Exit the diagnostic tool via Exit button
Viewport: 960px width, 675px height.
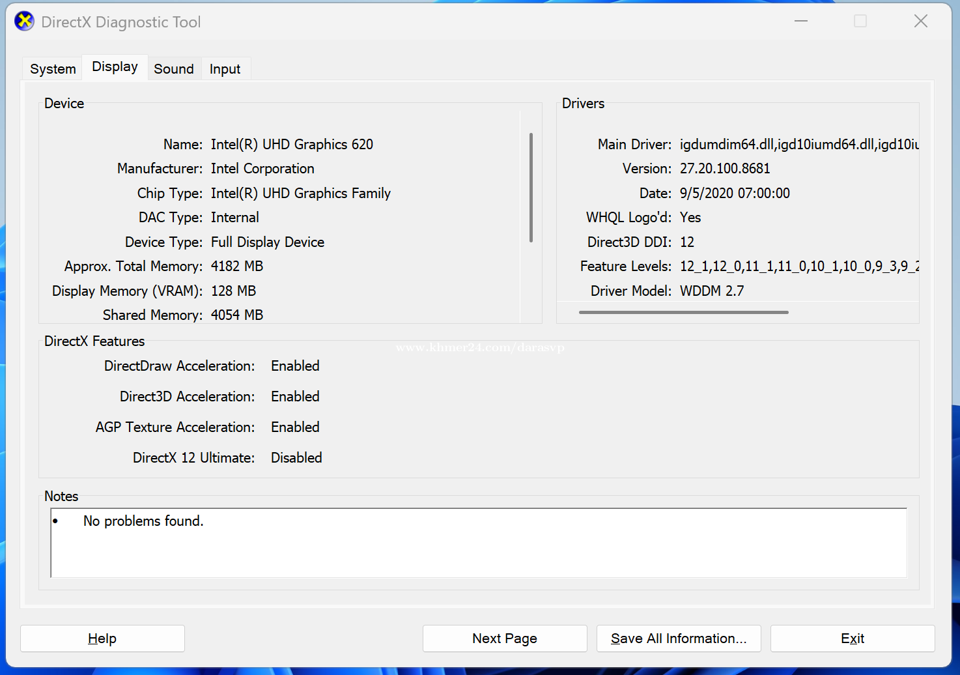[852, 639]
